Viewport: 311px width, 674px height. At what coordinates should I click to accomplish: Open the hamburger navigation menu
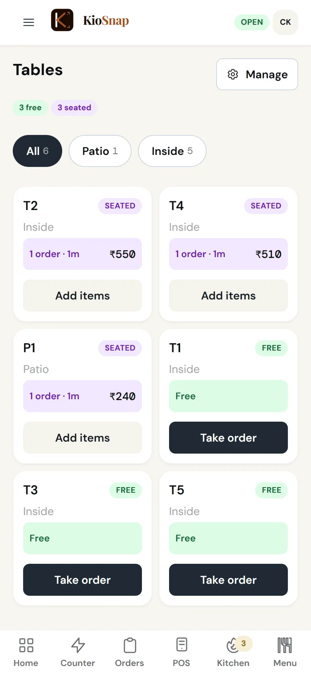pos(29,22)
